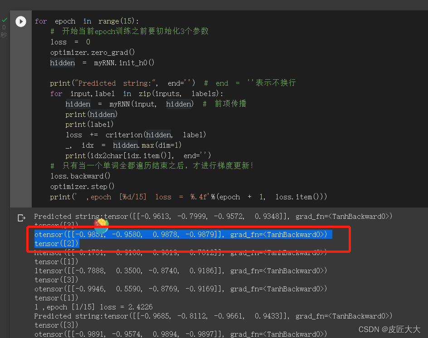428x338 pixels.
Task: Click the 'print(label)' code line
Action: 89,125
